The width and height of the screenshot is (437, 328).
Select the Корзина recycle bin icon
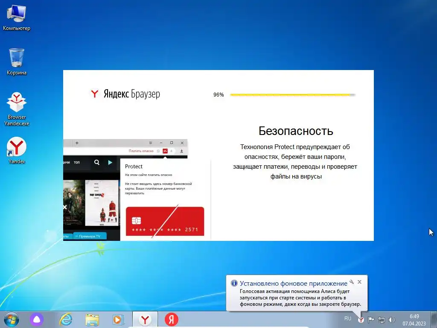pyautogui.click(x=17, y=61)
